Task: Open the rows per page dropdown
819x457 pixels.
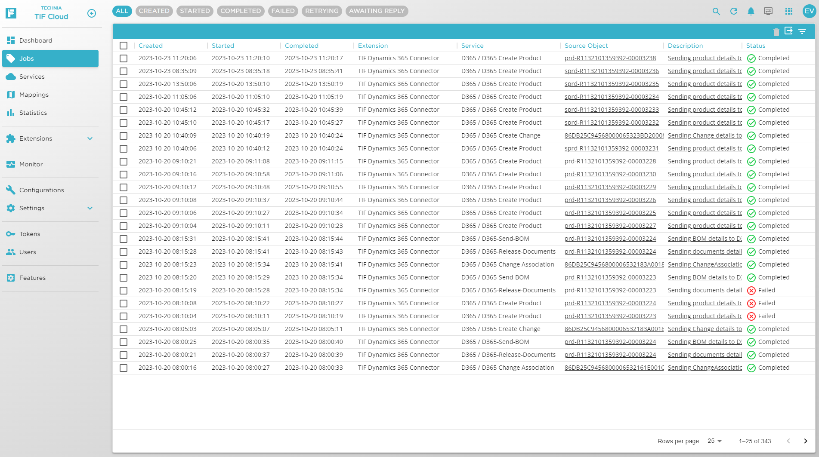Action: click(x=714, y=441)
